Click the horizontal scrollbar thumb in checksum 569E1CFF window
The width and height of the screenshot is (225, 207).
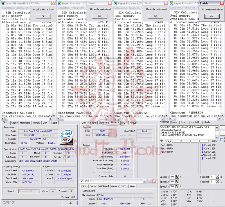(6, 119)
